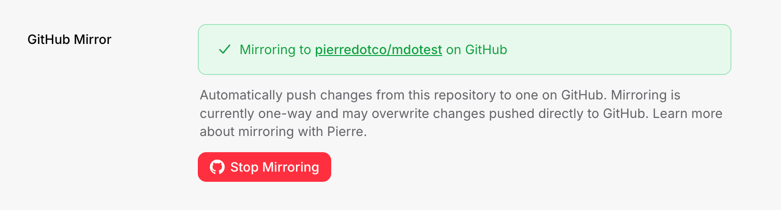The image size is (781, 210).
Task: Click "about mirroring with Pierre." text
Action: tap(283, 132)
